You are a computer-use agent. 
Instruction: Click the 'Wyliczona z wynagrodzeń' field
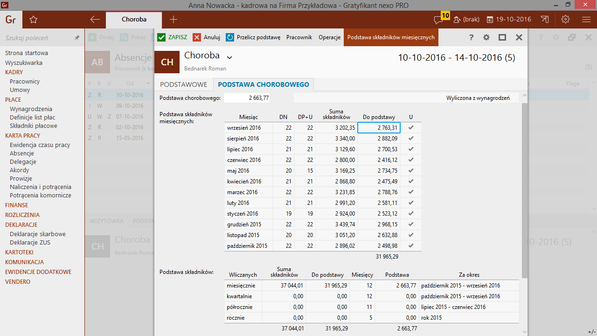click(x=406, y=98)
